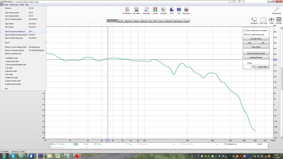This screenshot has height=159, width=283.
Task: Click the Unwrap Phase button
Action: click(256, 39)
